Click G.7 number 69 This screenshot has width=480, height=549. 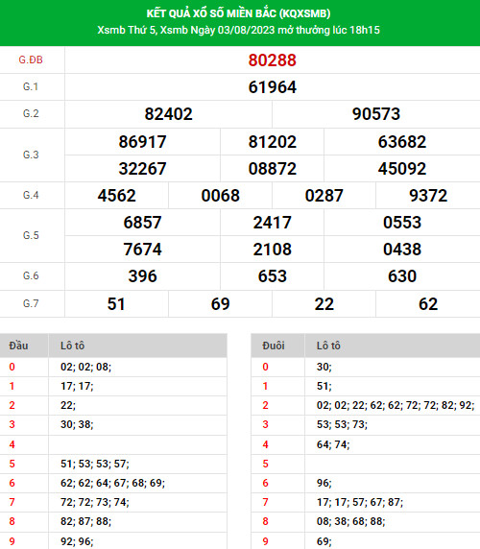pos(220,304)
